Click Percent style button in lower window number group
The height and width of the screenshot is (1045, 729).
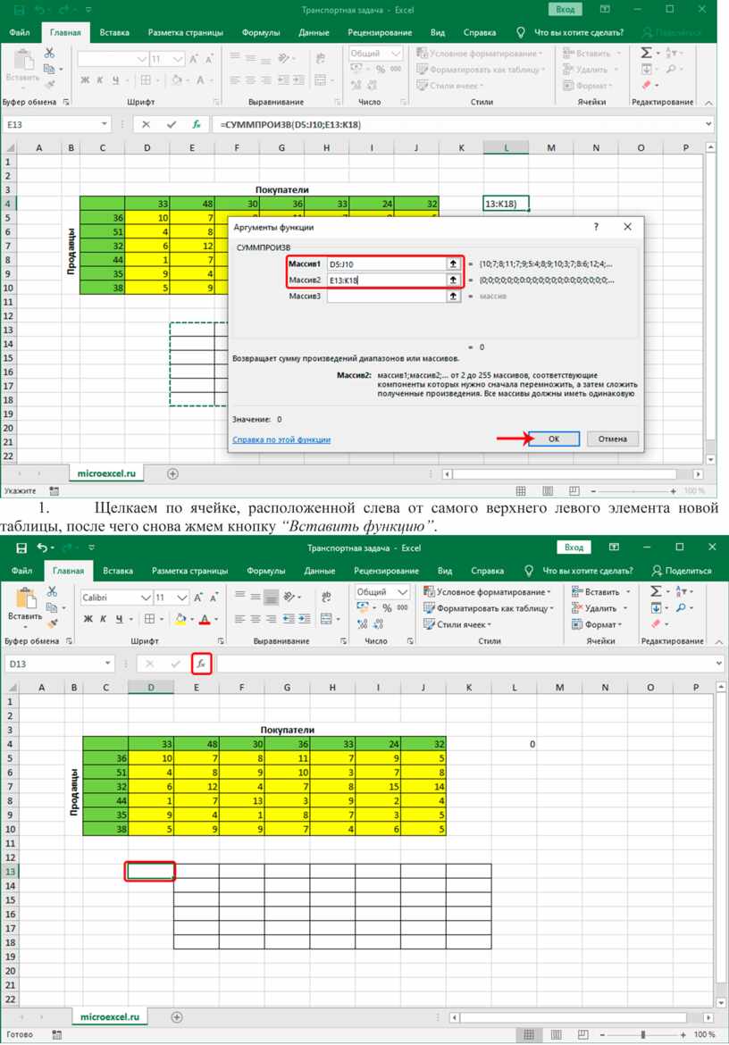(387, 608)
